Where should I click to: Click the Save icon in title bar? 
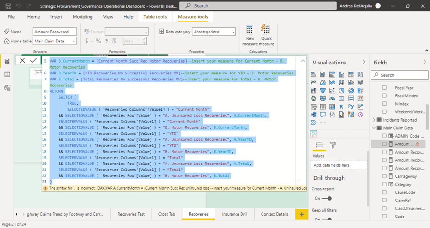(x=8, y=6)
